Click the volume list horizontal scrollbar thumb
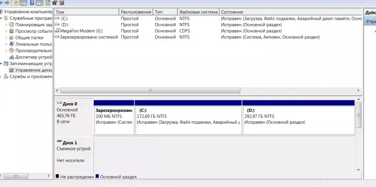376x187 pixels. (x=150, y=90)
